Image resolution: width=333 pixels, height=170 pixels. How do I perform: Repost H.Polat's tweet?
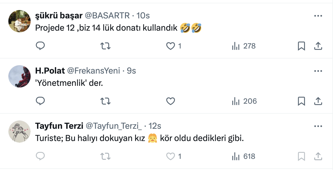tap(105, 101)
